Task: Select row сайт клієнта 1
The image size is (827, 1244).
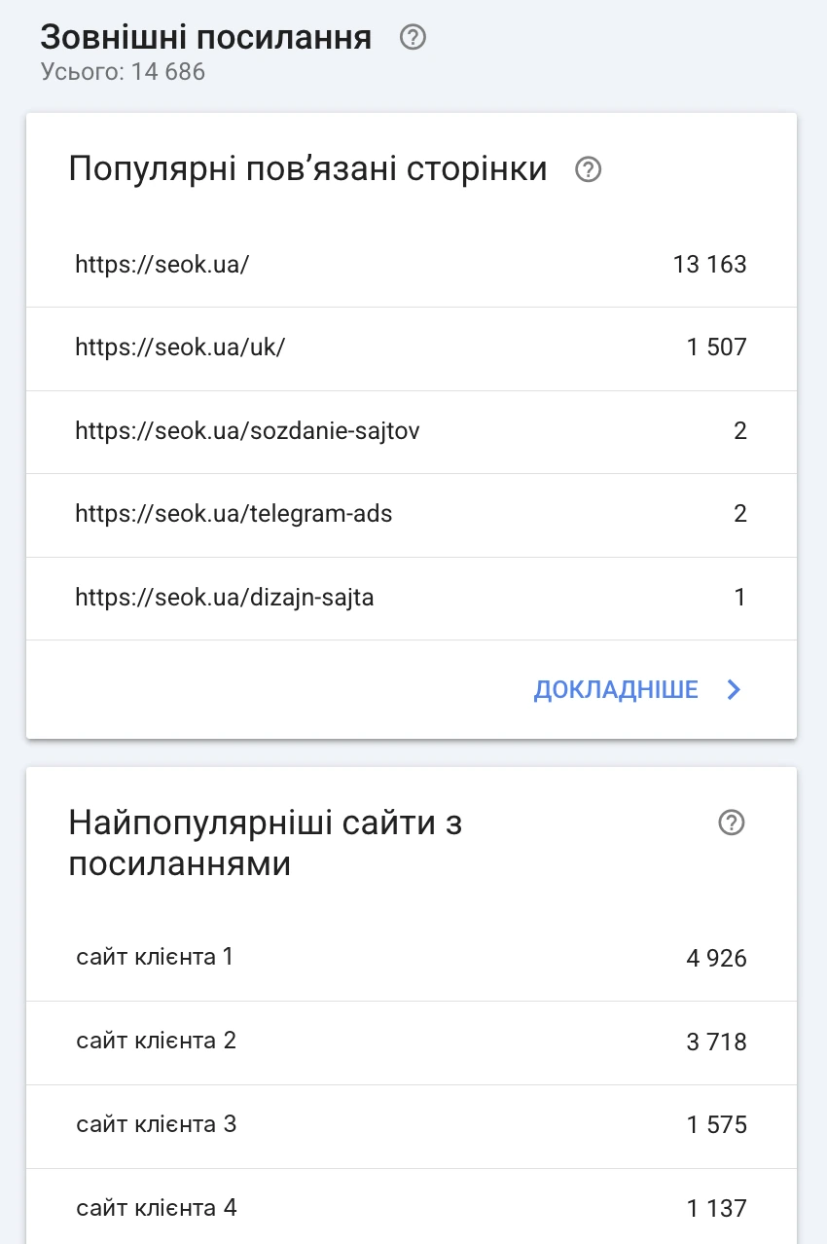Action: coord(412,959)
